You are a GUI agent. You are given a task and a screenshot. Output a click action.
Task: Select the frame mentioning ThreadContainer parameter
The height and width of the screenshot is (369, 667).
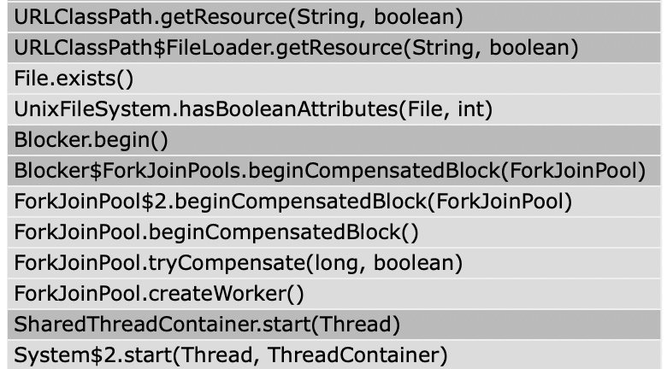[x=333, y=354]
